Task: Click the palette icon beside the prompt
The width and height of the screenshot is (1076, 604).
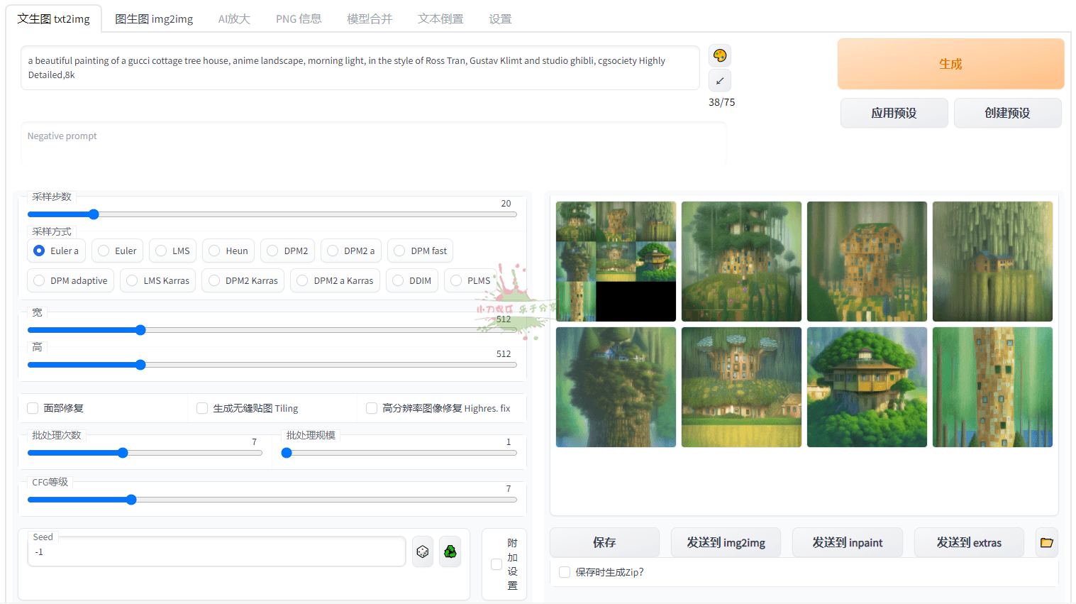Action: pyautogui.click(x=720, y=56)
